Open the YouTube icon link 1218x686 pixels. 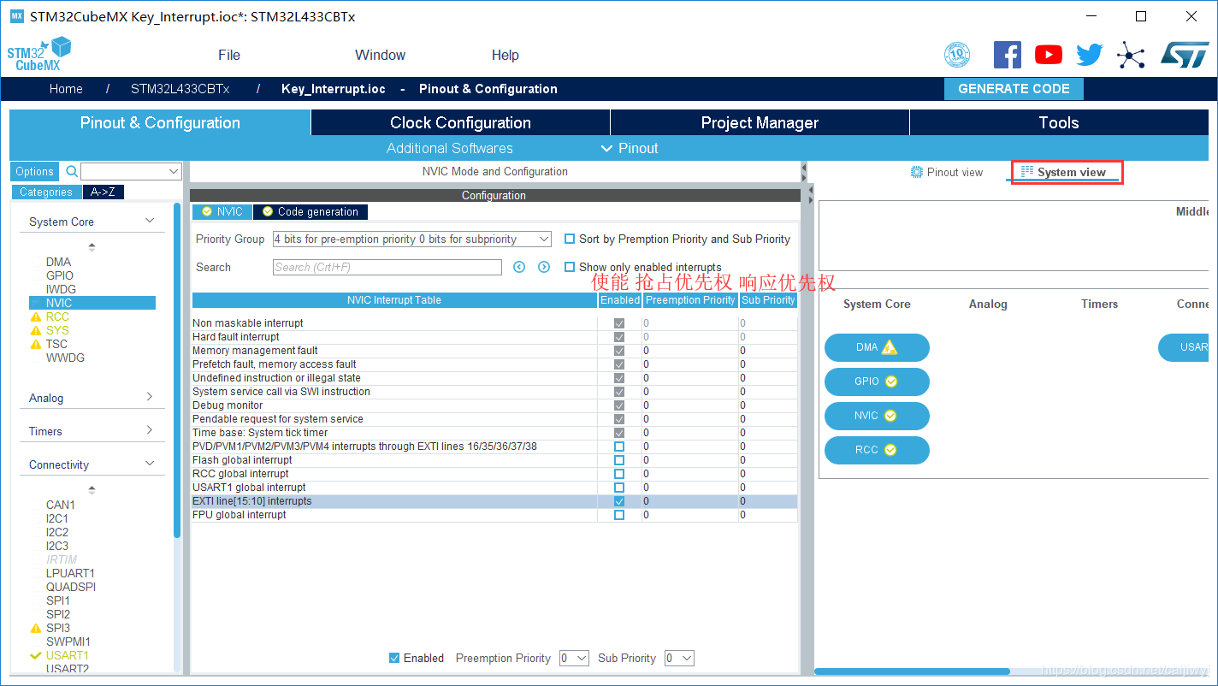tap(1048, 55)
